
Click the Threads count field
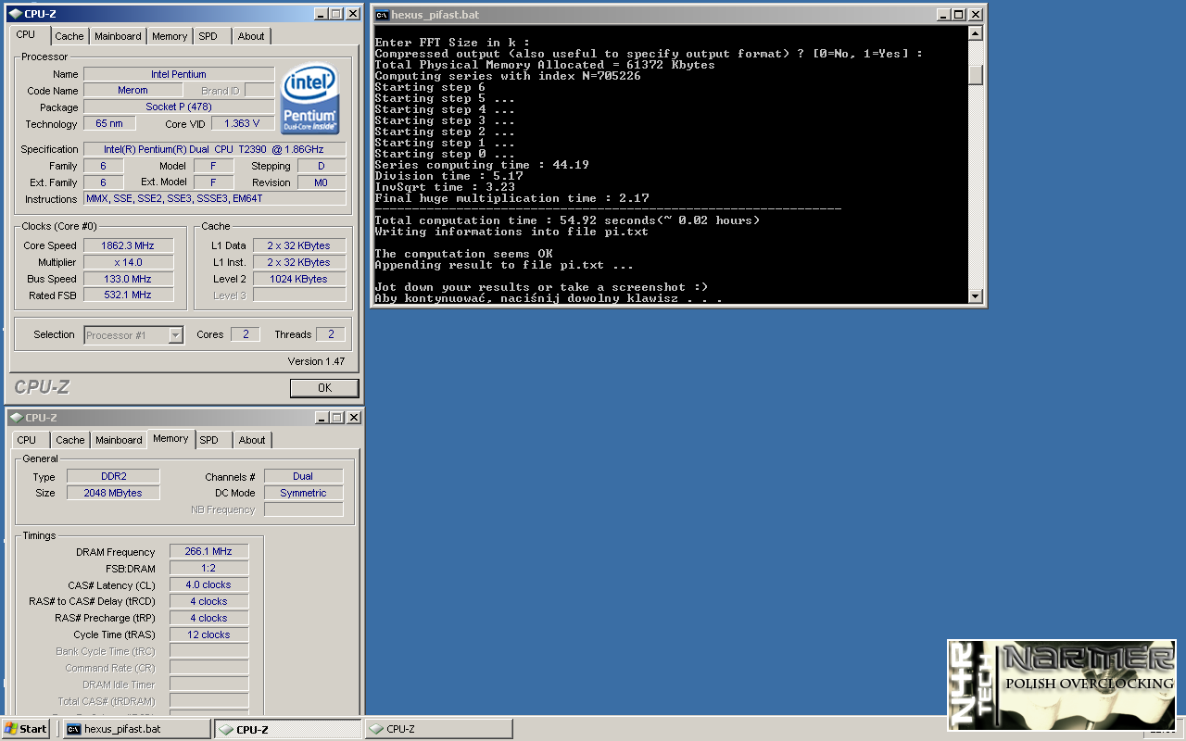[x=331, y=334]
